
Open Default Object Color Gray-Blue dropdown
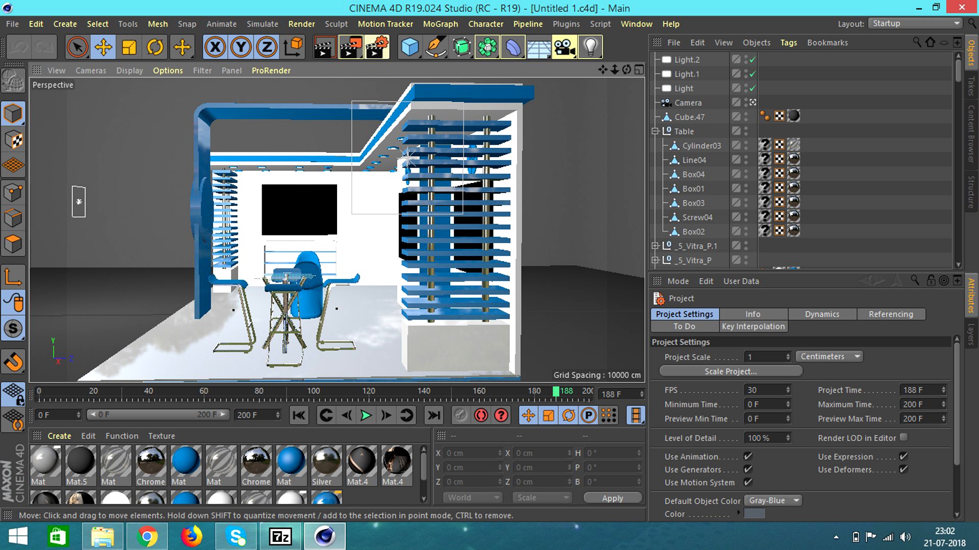pyautogui.click(x=773, y=501)
